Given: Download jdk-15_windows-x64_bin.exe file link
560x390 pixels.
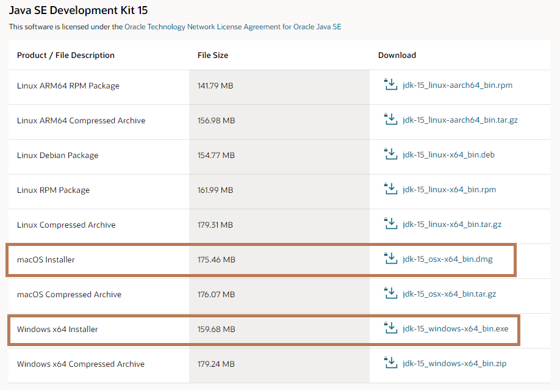Looking at the screenshot, I should pos(455,328).
